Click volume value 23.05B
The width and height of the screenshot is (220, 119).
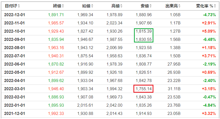(174, 114)
